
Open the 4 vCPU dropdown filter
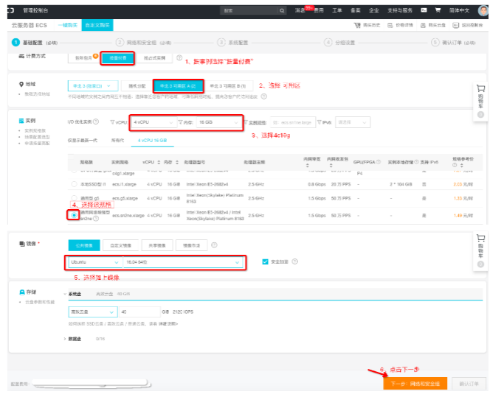153,122
